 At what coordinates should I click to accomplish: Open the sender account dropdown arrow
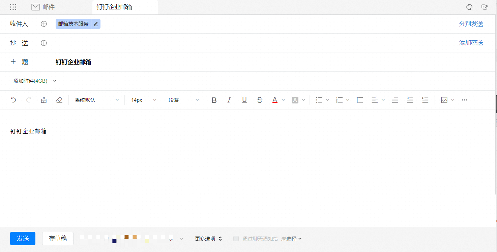[181, 239]
